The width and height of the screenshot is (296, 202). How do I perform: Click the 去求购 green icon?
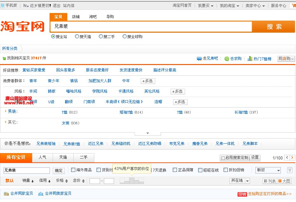click(x=226, y=59)
